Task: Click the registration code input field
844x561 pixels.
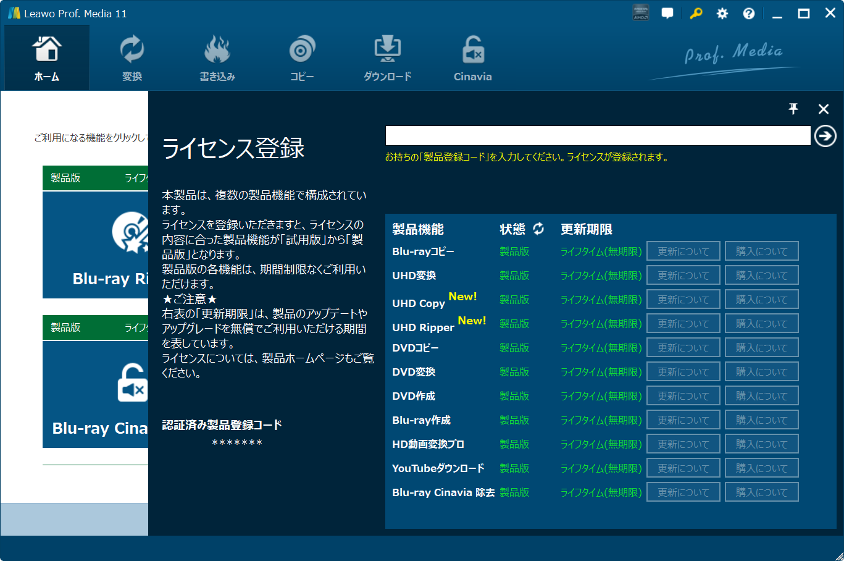Action: (597, 136)
